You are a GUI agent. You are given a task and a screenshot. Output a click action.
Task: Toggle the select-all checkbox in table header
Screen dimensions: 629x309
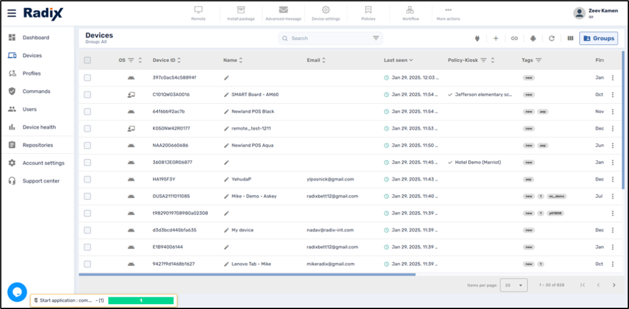pos(87,60)
